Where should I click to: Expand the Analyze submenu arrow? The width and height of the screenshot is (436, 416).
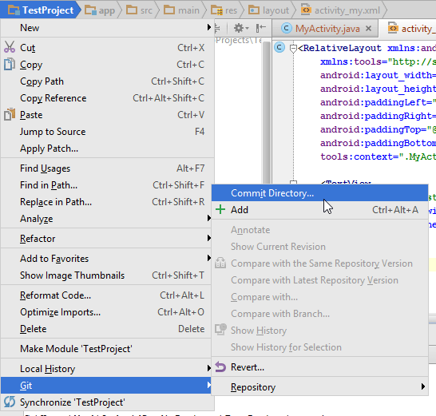[x=209, y=218]
